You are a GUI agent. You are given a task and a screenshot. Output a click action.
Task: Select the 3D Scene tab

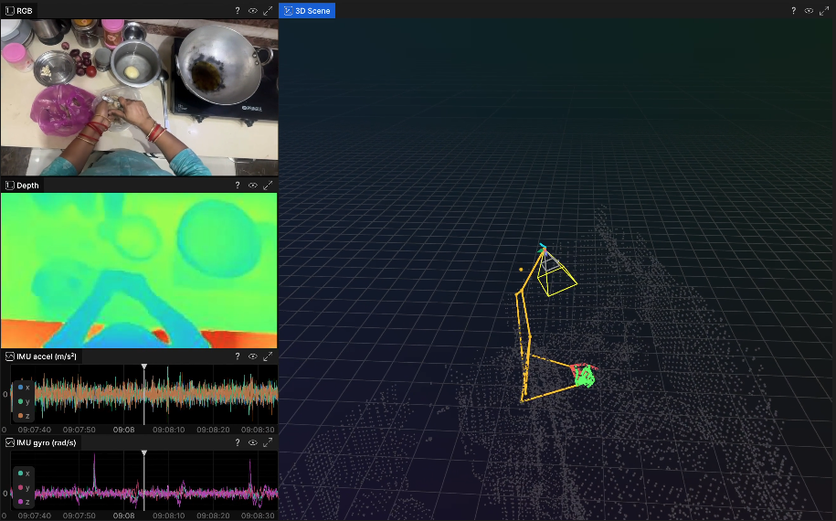click(307, 11)
